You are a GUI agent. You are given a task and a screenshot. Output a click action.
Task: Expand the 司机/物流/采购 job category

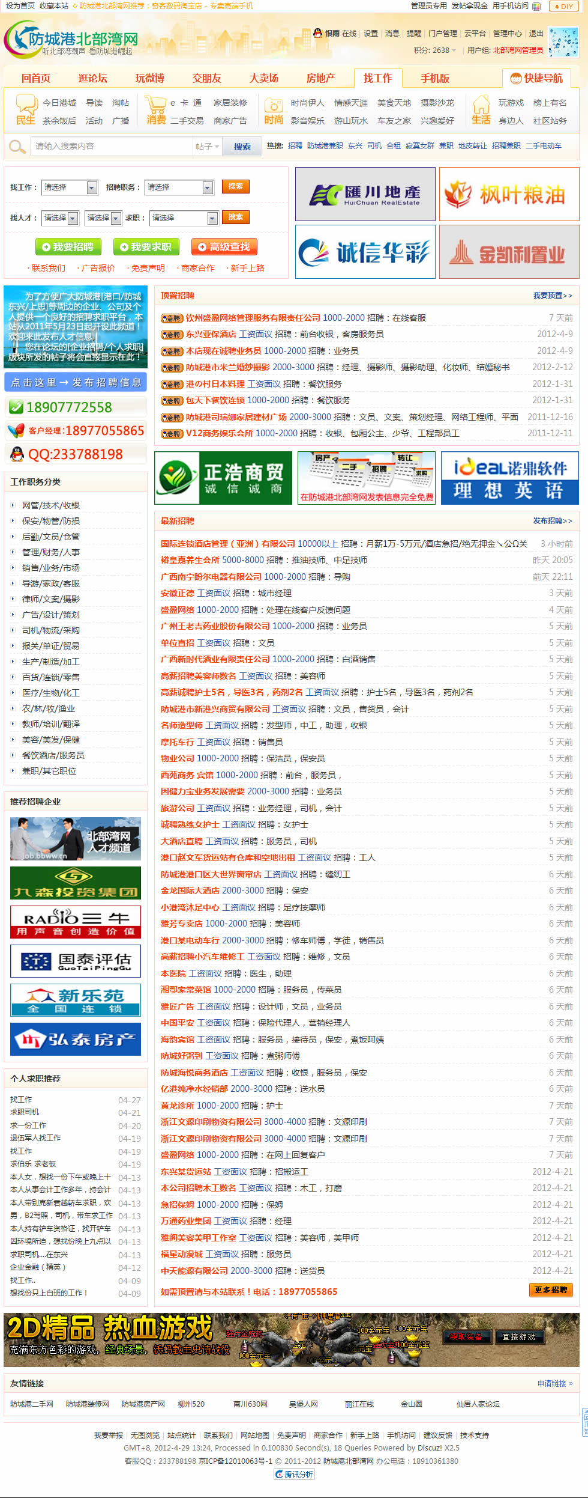(x=51, y=630)
